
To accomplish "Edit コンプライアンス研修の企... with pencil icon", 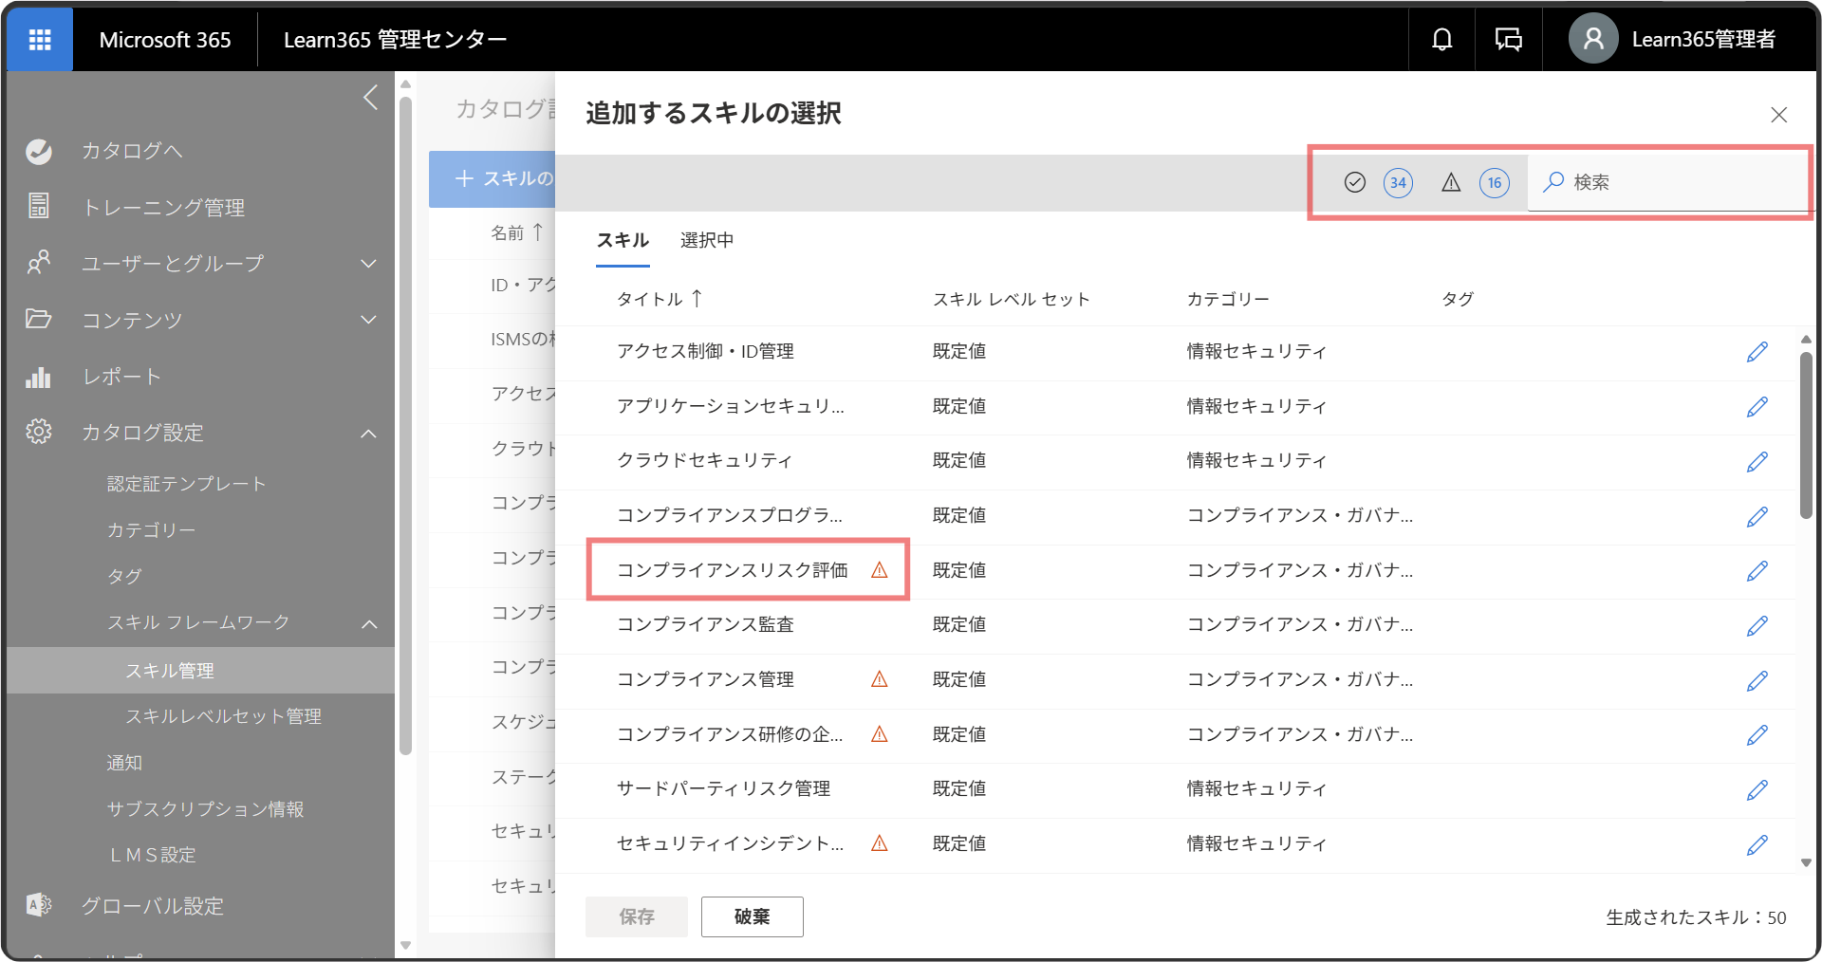I will (1757, 734).
